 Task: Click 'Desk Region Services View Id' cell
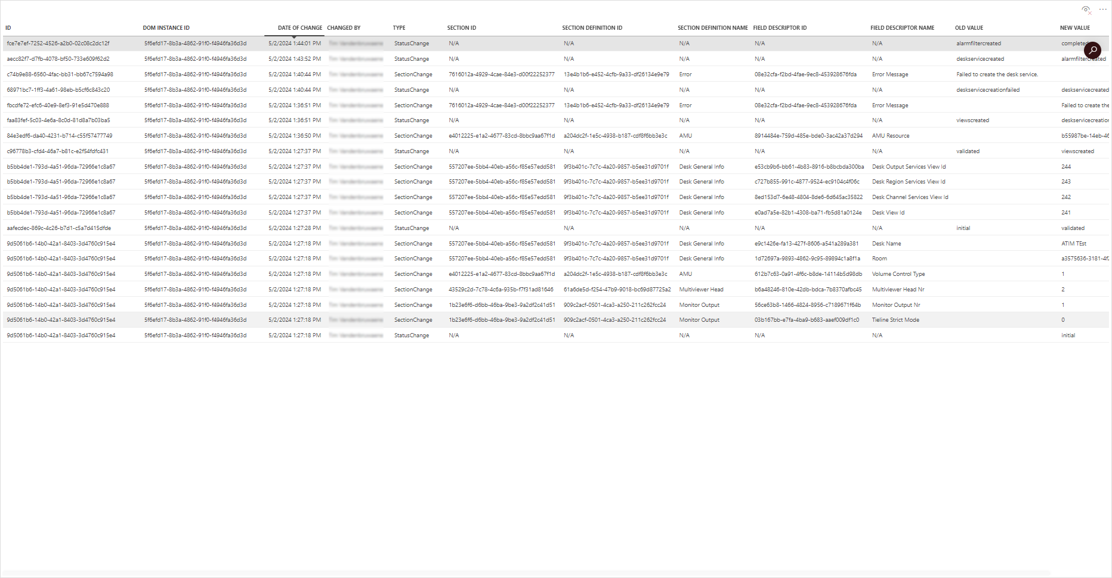909,182
